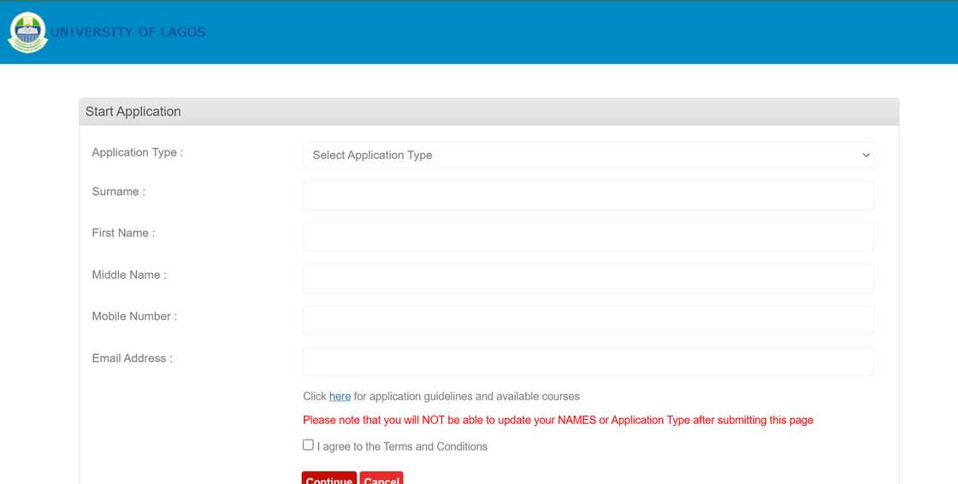Click the 'Email Address :' field label
The image size is (958, 484).
tap(132, 358)
